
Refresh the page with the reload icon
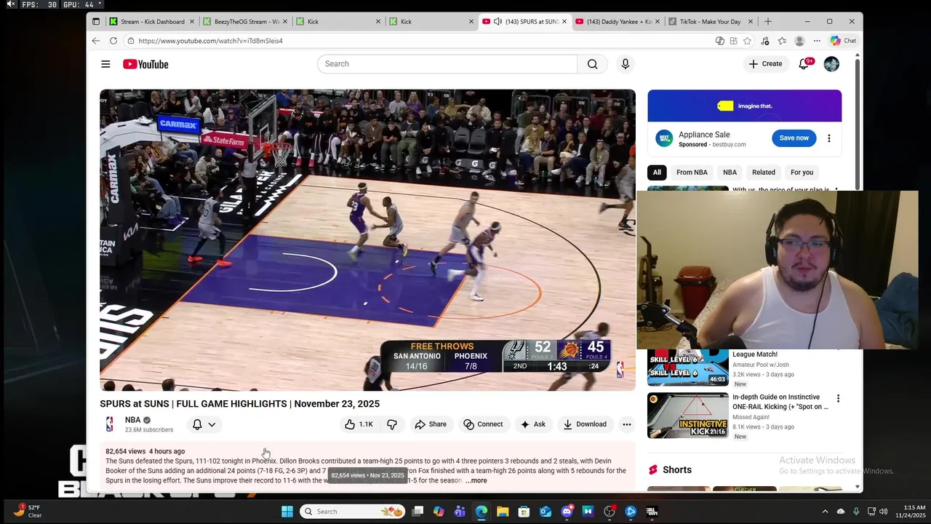point(113,41)
